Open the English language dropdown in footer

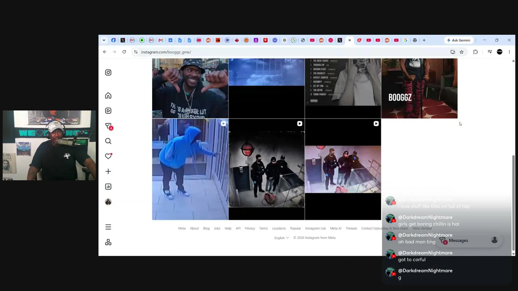pos(282,238)
